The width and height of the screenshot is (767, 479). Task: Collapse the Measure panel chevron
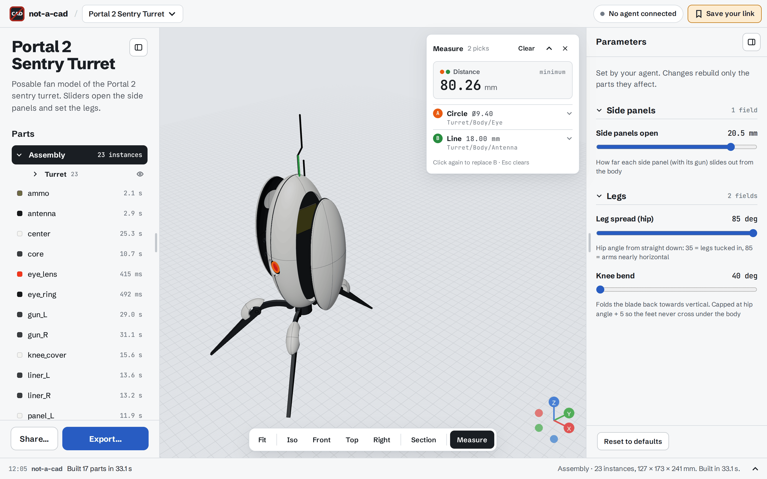(x=549, y=48)
